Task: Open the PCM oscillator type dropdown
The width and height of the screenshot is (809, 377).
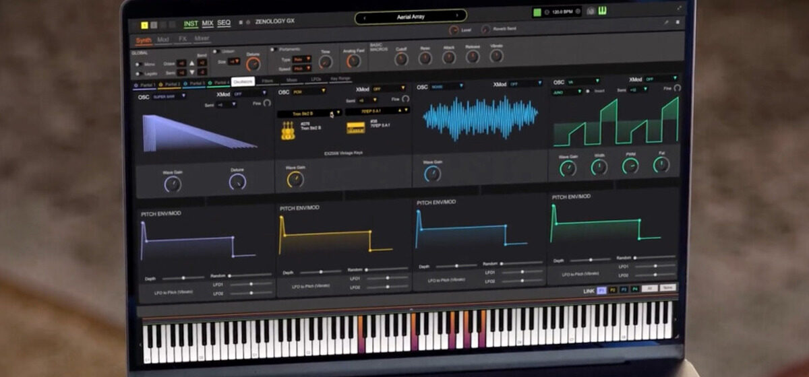Action: pyautogui.click(x=308, y=92)
